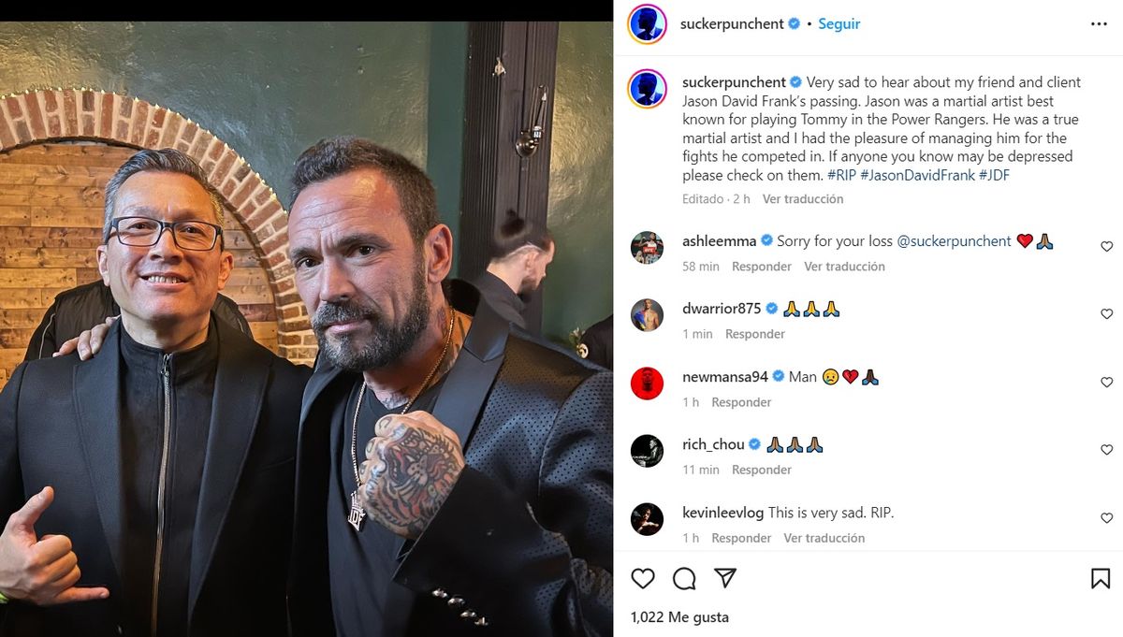Open the rich_chou username link
This screenshot has width=1123, height=637.
click(713, 444)
